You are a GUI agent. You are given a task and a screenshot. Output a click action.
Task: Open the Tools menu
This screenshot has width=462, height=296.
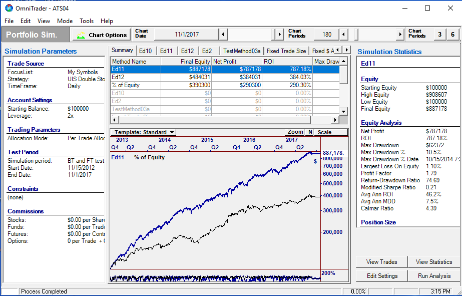[87, 21]
